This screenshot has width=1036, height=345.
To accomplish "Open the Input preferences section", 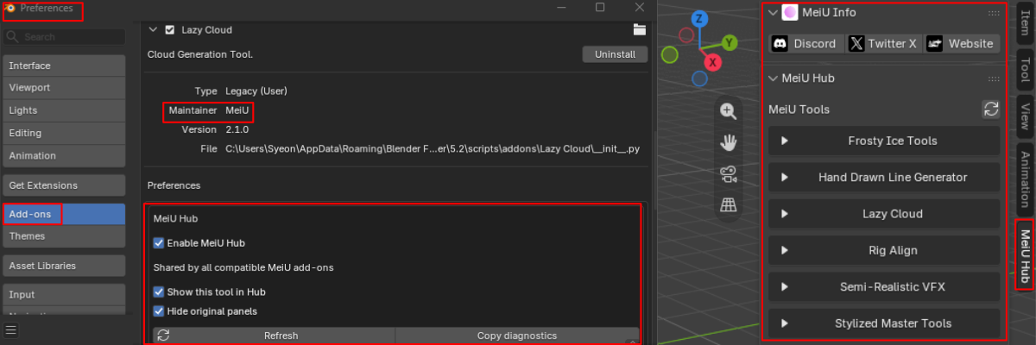I will [x=66, y=295].
